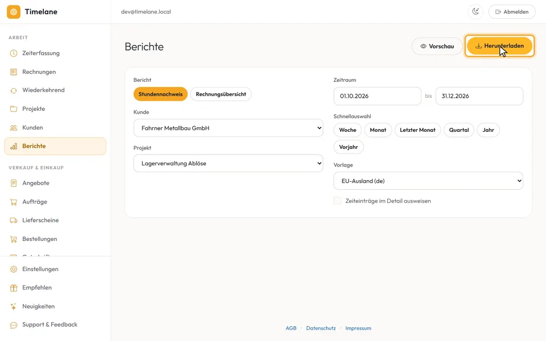The image size is (546, 341).
Task: Toggle dark mode moon icon
Action: 475,11
